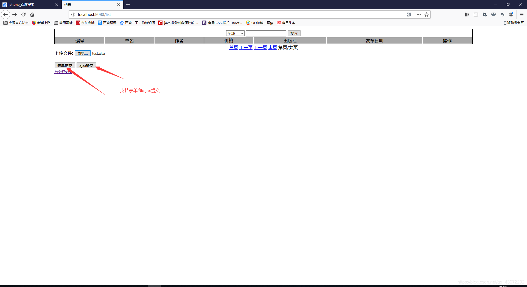Click the 发布日期 column header
527x287 pixels.
pos(374,41)
